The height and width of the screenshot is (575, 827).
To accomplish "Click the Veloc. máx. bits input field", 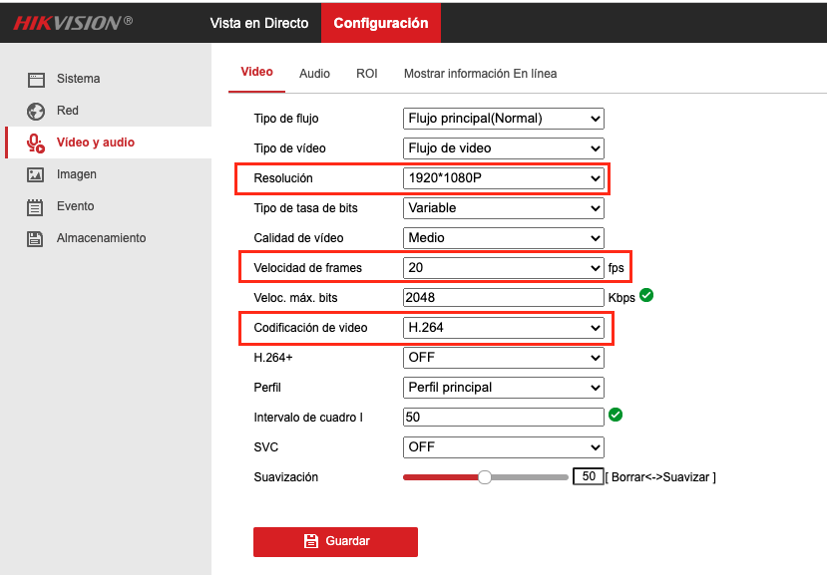I will click(503, 297).
